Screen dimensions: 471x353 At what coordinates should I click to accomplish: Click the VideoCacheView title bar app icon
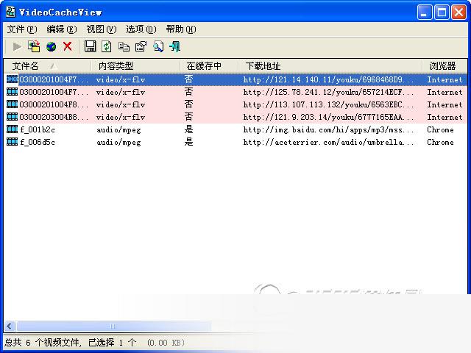(x=10, y=12)
